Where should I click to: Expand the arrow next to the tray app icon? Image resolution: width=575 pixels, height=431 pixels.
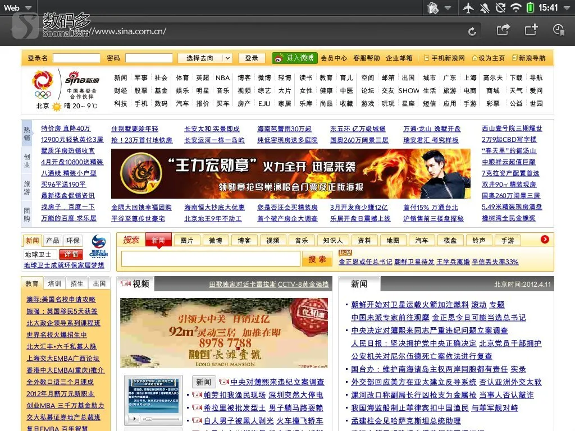tap(448, 8)
